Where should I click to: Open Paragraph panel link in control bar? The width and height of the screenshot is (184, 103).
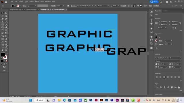click(x=123, y=6)
